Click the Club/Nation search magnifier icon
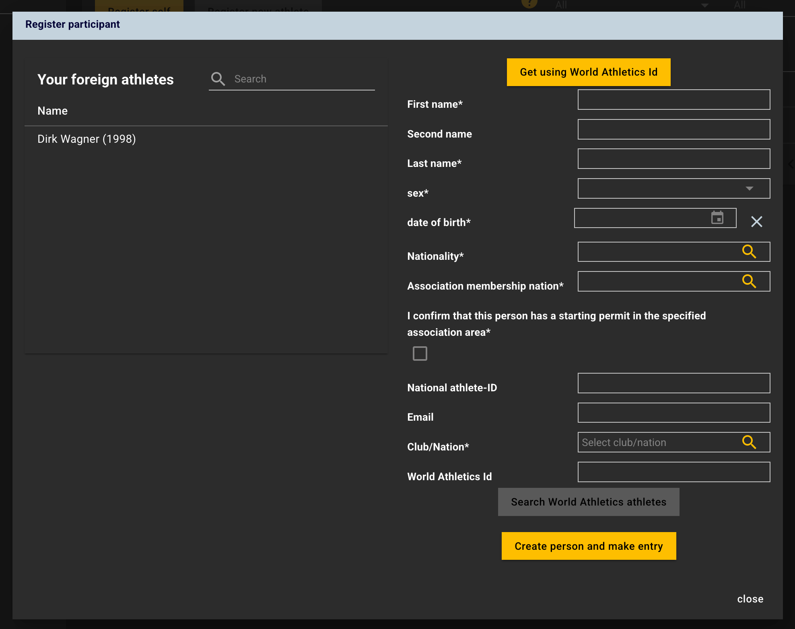Image resolution: width=795 pixels, height=629 pixels. (x=749, y=442)
